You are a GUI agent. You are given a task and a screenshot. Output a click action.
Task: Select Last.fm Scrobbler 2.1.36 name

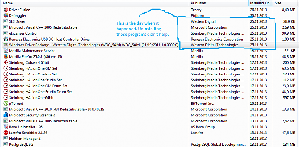click(28, 133)
